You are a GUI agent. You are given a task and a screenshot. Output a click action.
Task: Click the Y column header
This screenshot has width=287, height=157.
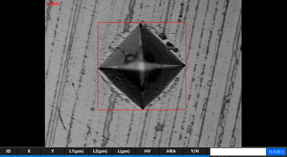click(x=53, y=151)
